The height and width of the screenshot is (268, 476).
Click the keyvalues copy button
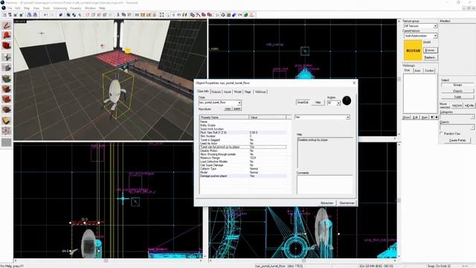(x=228, y=109)
